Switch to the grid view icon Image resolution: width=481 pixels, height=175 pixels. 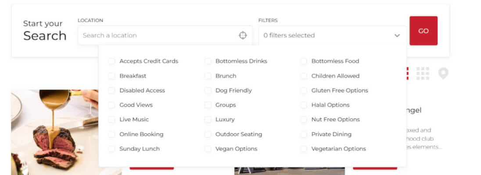(x=422, y=73)
